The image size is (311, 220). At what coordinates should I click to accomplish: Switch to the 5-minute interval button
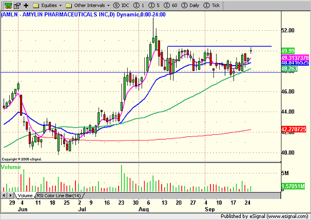154,5
